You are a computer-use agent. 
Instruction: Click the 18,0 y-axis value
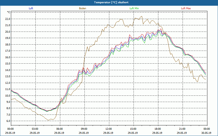[8, 44]
